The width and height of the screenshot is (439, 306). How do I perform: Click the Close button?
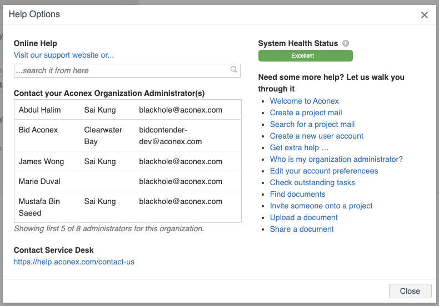410,291
